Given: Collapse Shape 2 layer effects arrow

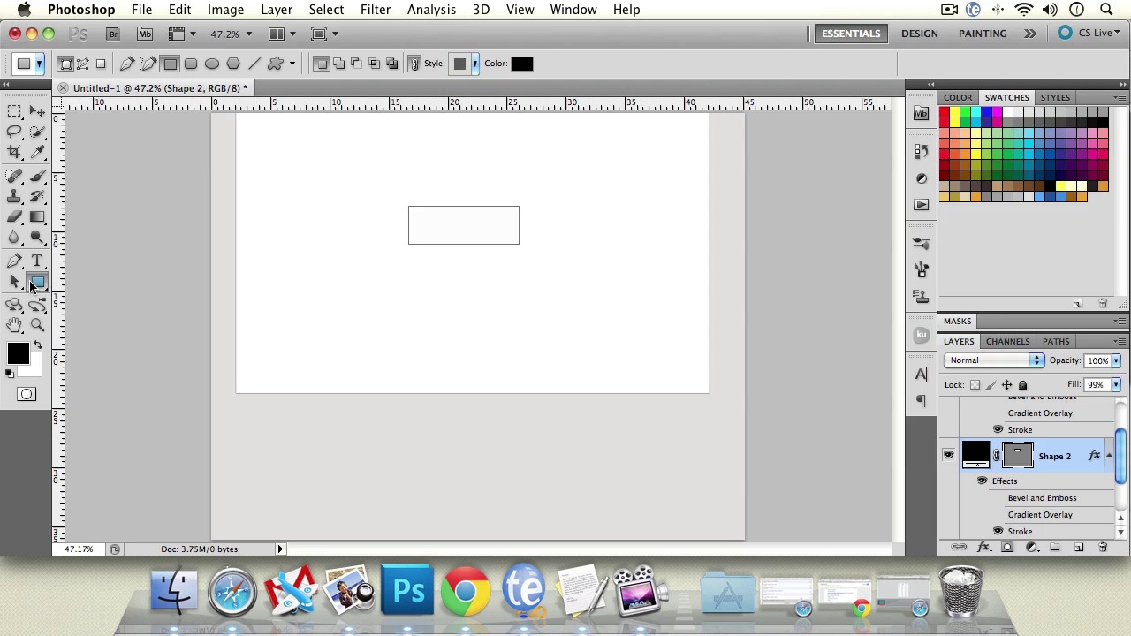Looking at the screenshot, I should tap(1109, 456).
